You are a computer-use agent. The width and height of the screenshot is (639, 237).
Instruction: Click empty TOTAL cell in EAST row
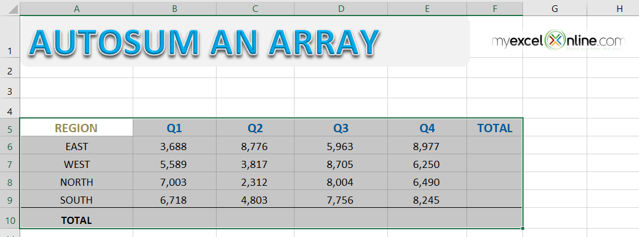pos(495,145)
